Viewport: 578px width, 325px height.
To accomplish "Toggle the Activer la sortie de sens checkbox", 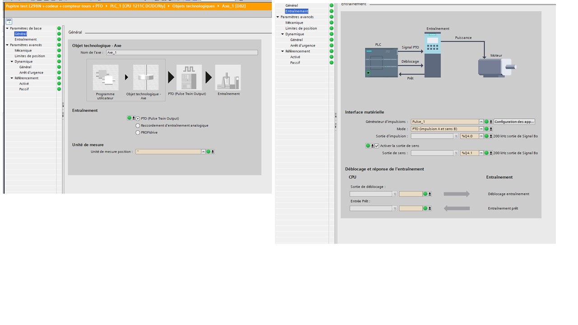I will point(377,146).
